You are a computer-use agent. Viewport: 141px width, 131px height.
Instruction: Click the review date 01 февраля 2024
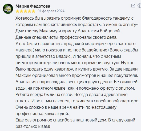51,11
